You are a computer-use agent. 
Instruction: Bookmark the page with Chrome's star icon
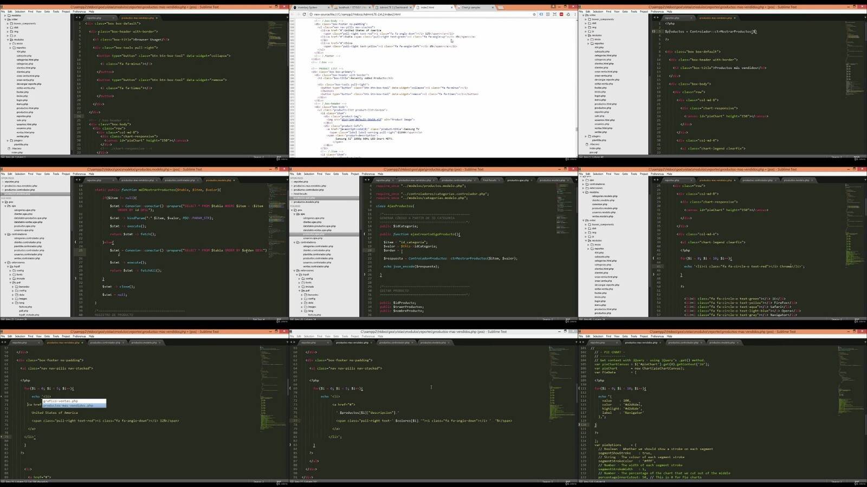point(534,14)
